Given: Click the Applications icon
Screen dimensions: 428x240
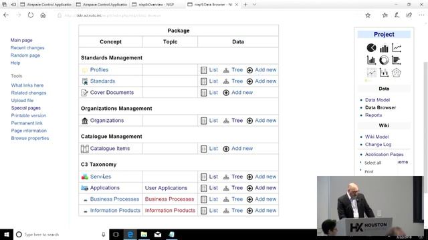Looking at the screenshot, I should [85, 188].
